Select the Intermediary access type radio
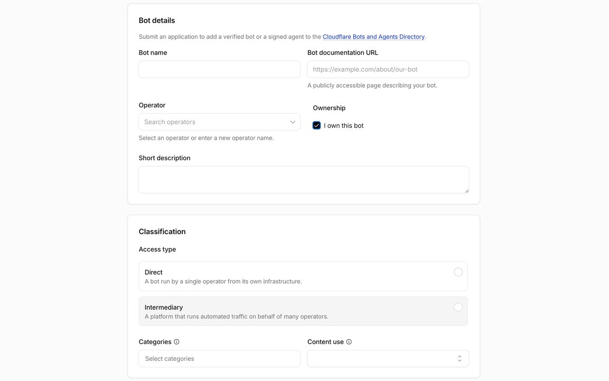 (x=458, y=307)
